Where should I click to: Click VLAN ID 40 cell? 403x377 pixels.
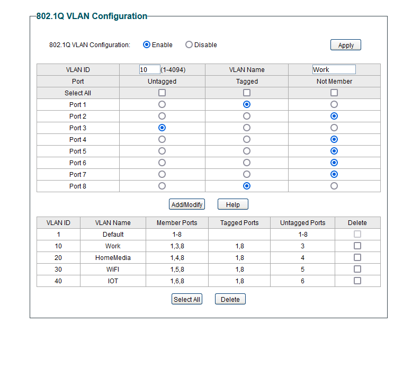pos(58,281)
